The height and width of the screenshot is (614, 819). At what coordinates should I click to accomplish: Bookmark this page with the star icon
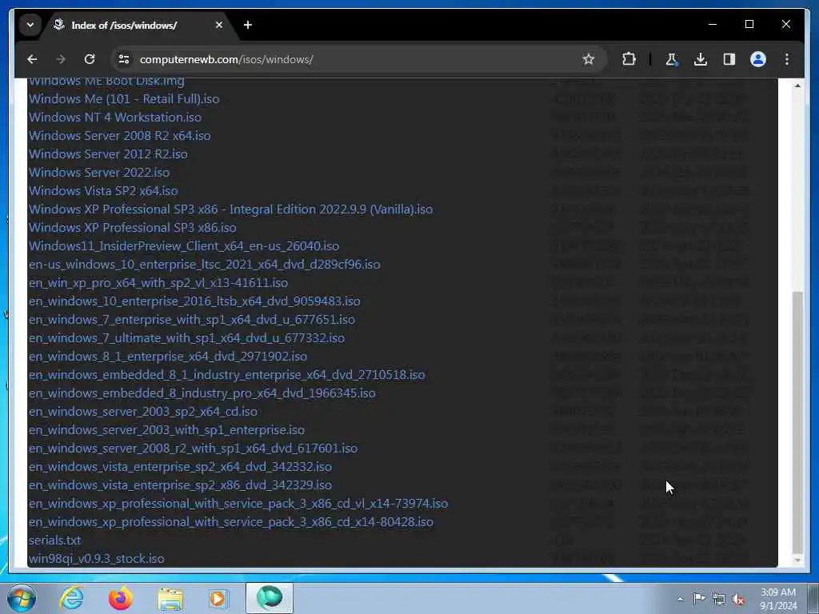pyautogui.click(x=589, y=59)
